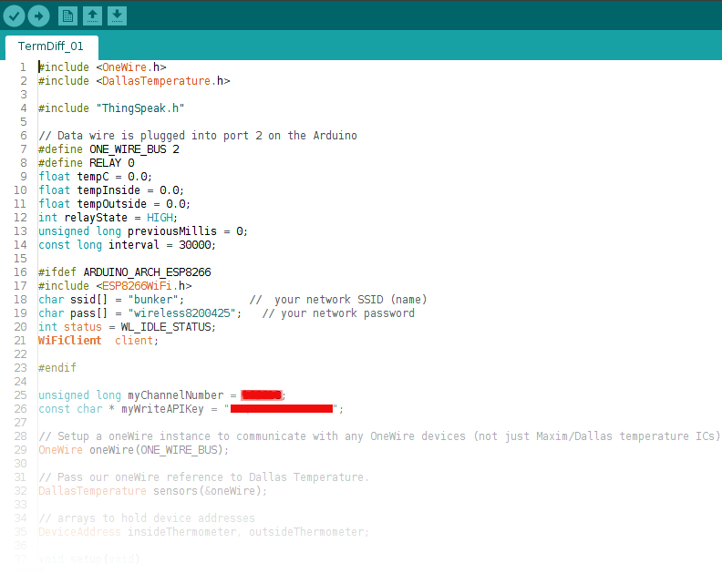Click 'DallasTemperature sensors(&oneWire);' line

[152, 491]
